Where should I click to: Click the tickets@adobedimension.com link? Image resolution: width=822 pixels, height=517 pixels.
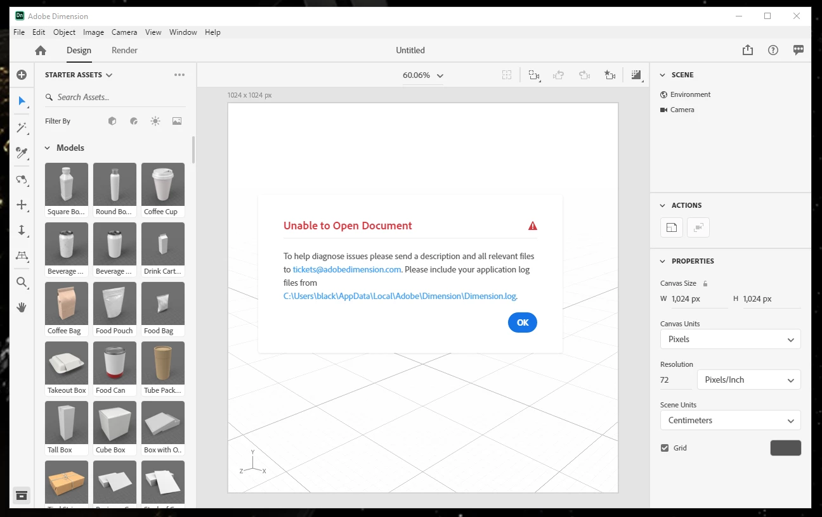tap(347, 269)
